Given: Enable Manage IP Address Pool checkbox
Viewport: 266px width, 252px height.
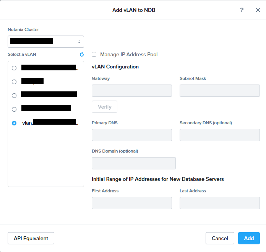Looking at the screenshot, I should [x=94, y=55].
